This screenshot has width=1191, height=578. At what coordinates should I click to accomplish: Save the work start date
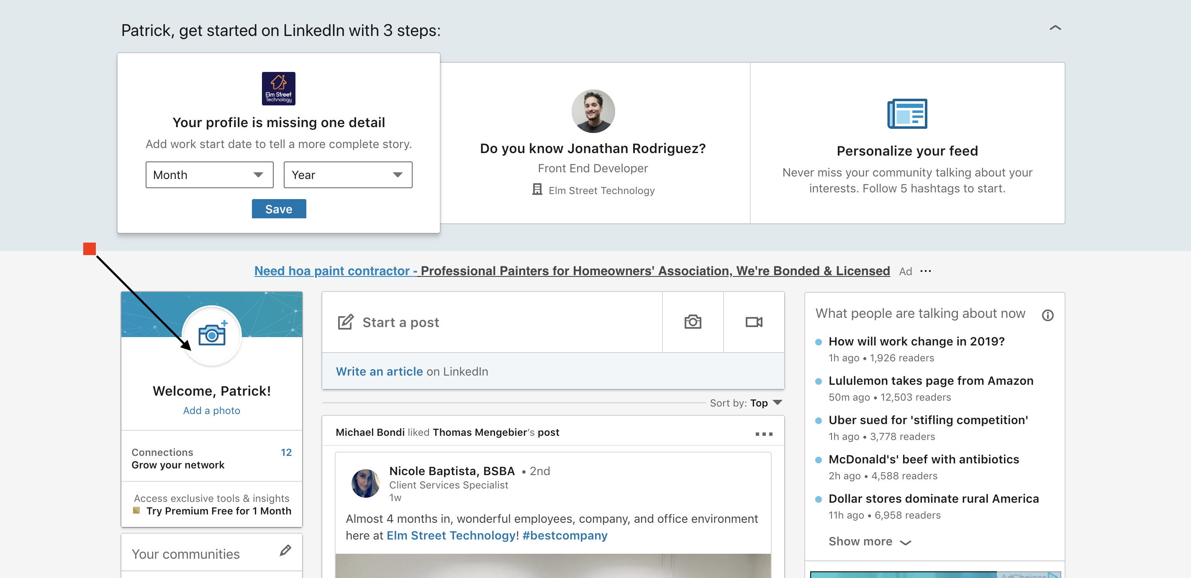coord(279,209)
